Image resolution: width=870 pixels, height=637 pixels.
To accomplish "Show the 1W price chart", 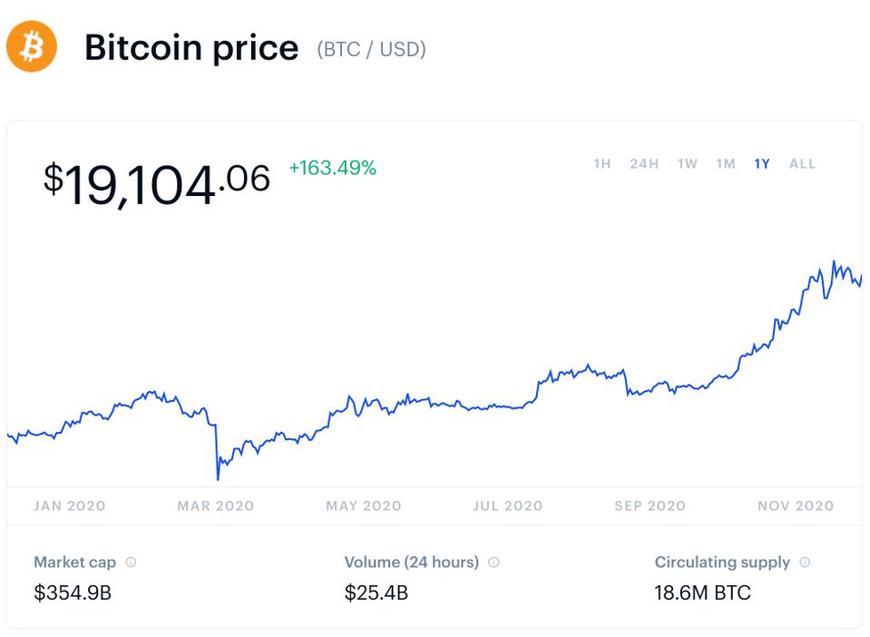I will [688, 164].
